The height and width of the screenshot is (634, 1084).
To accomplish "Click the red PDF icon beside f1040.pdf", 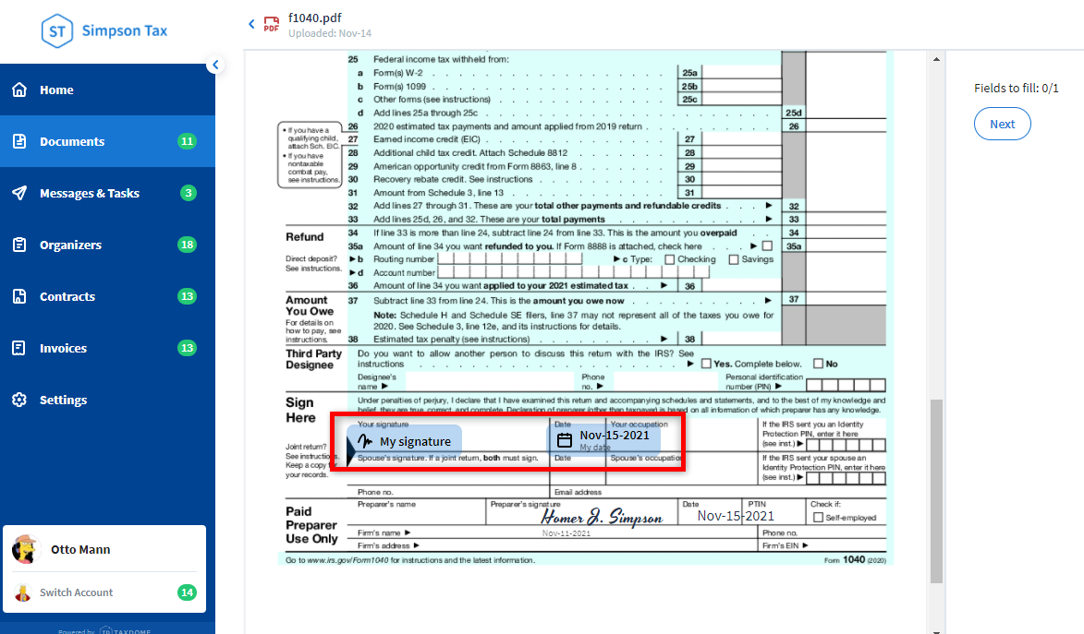I will click(x=270, y=24).
